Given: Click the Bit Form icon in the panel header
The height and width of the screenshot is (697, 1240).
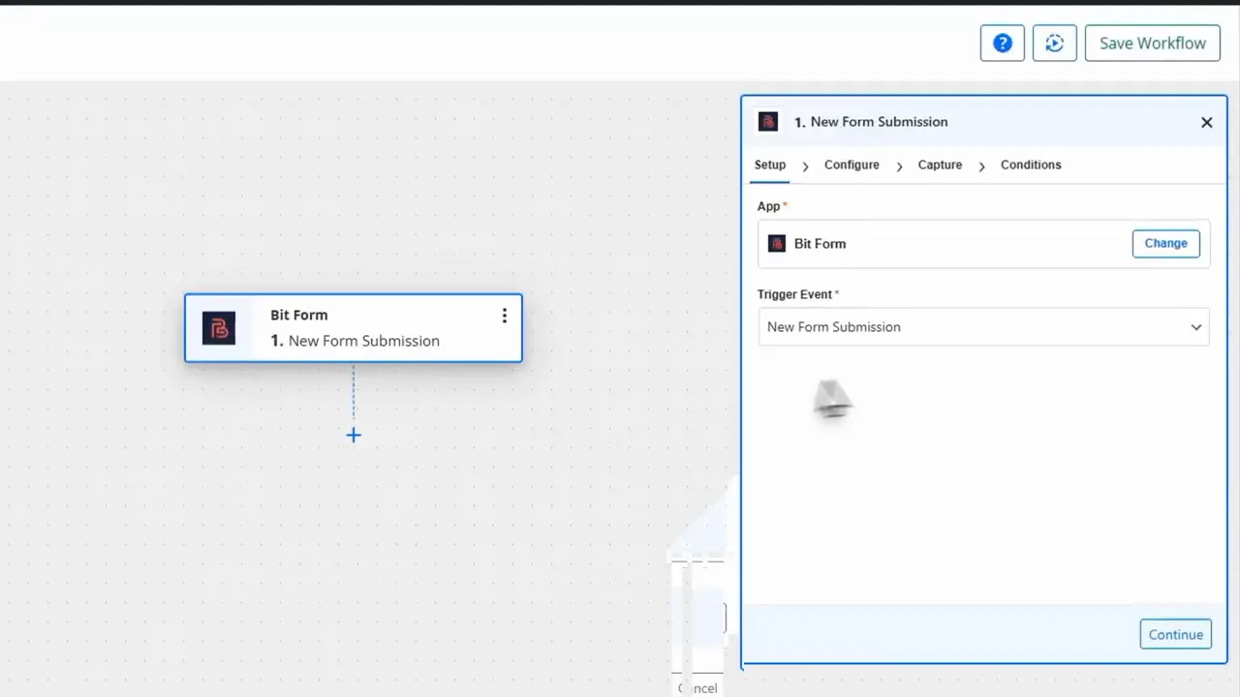Looking at the screenshot, I should 767,121.
